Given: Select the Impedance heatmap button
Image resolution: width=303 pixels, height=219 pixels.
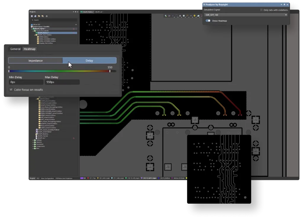Looking at the screenshot, I should [36, 61].
